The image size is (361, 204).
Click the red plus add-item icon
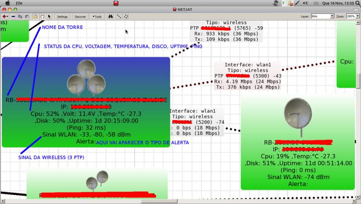point(5,17)
